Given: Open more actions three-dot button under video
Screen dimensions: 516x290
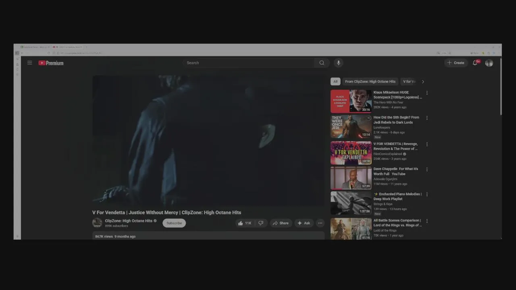Looking at the screenshot, I should [320, 223].
